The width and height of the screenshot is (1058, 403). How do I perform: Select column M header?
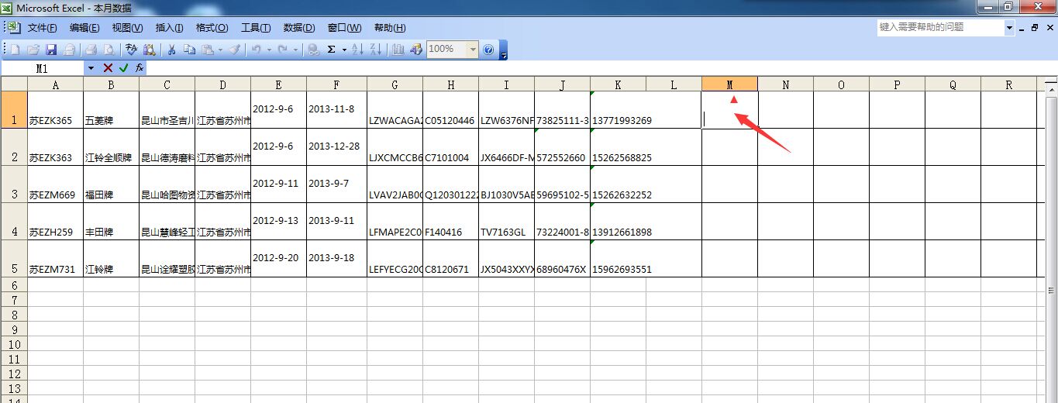(729, 84)
